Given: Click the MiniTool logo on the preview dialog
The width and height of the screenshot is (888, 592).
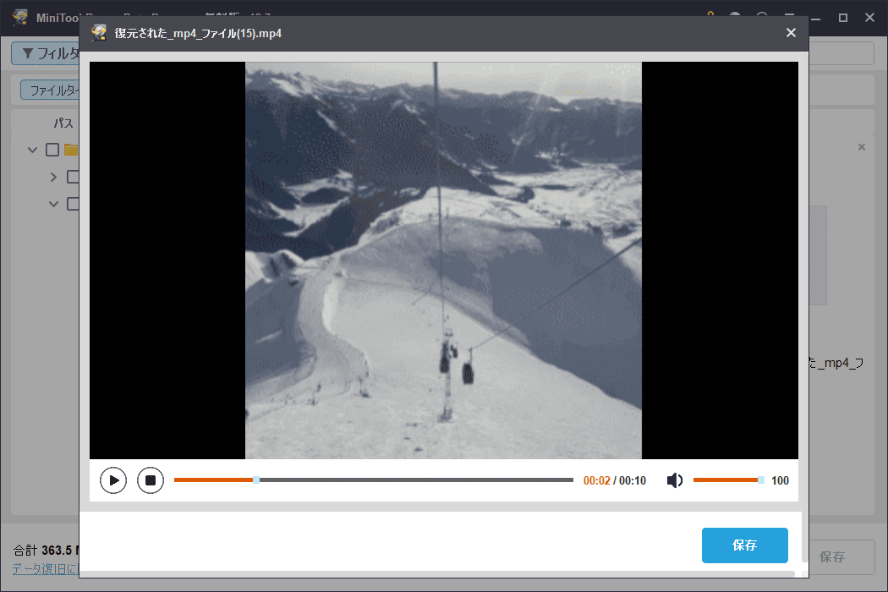Looking at the screenshot, I should click(97, 32).
